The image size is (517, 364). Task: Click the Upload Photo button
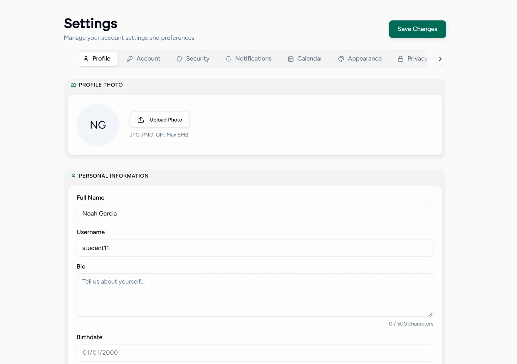tap(160, 120)
